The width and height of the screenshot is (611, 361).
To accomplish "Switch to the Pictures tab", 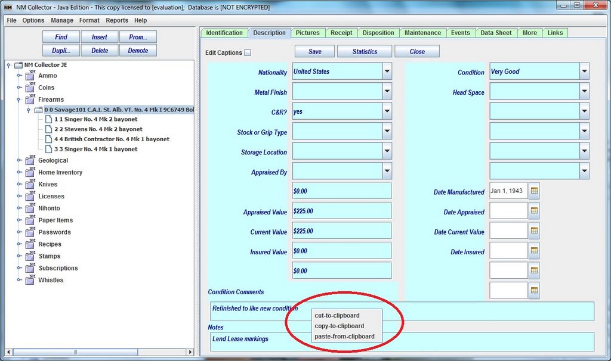I will (307, 33).
